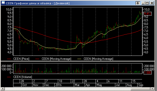Click the red 1 000 volume label
Viewport: 157px width, 91px height.
pyautogui.click(x=148, y=72)
